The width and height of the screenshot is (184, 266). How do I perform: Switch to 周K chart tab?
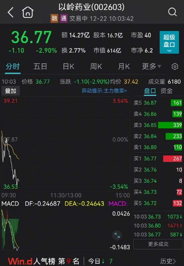(x=96, y=66)
